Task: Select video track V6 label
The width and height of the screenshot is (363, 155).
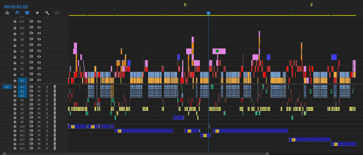Action: click(22, 51)
